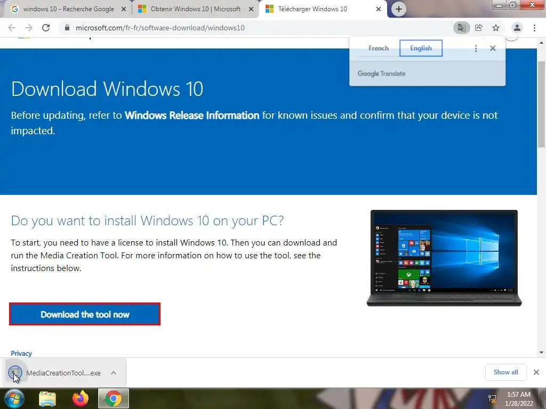The width and height of the screenshot is (546, 409).
Task: Reload the current page
Action: [x=46, y=28]
